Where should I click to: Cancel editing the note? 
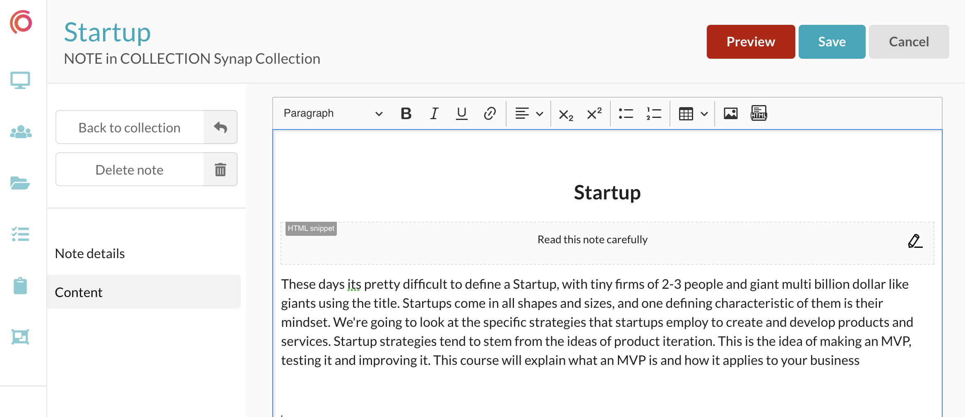[909, 42]
